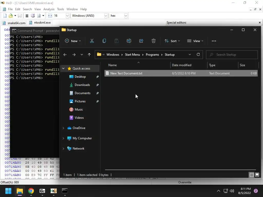
Task: Click the Share icon in Explorer toolbar
Action: [x=141, y=41]
